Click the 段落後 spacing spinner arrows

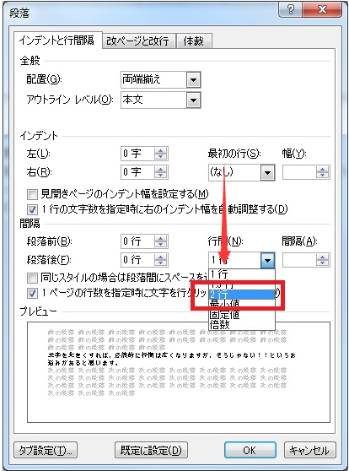(160, 260)
